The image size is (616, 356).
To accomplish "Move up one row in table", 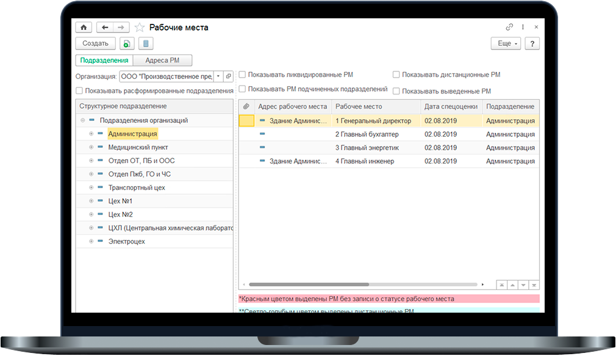I will [512, 285].
